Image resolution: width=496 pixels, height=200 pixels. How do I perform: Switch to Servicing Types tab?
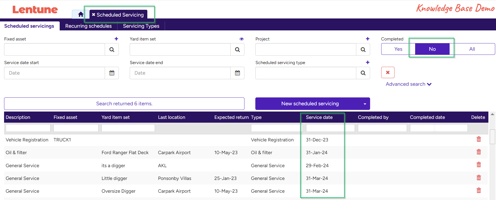141,26
